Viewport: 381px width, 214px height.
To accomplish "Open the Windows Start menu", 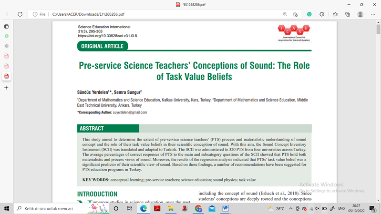I will (7, 208).
